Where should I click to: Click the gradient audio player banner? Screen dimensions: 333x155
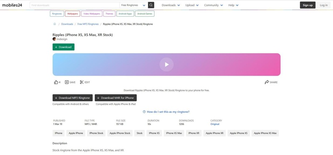pyautogui.click(x=166, y=65)
